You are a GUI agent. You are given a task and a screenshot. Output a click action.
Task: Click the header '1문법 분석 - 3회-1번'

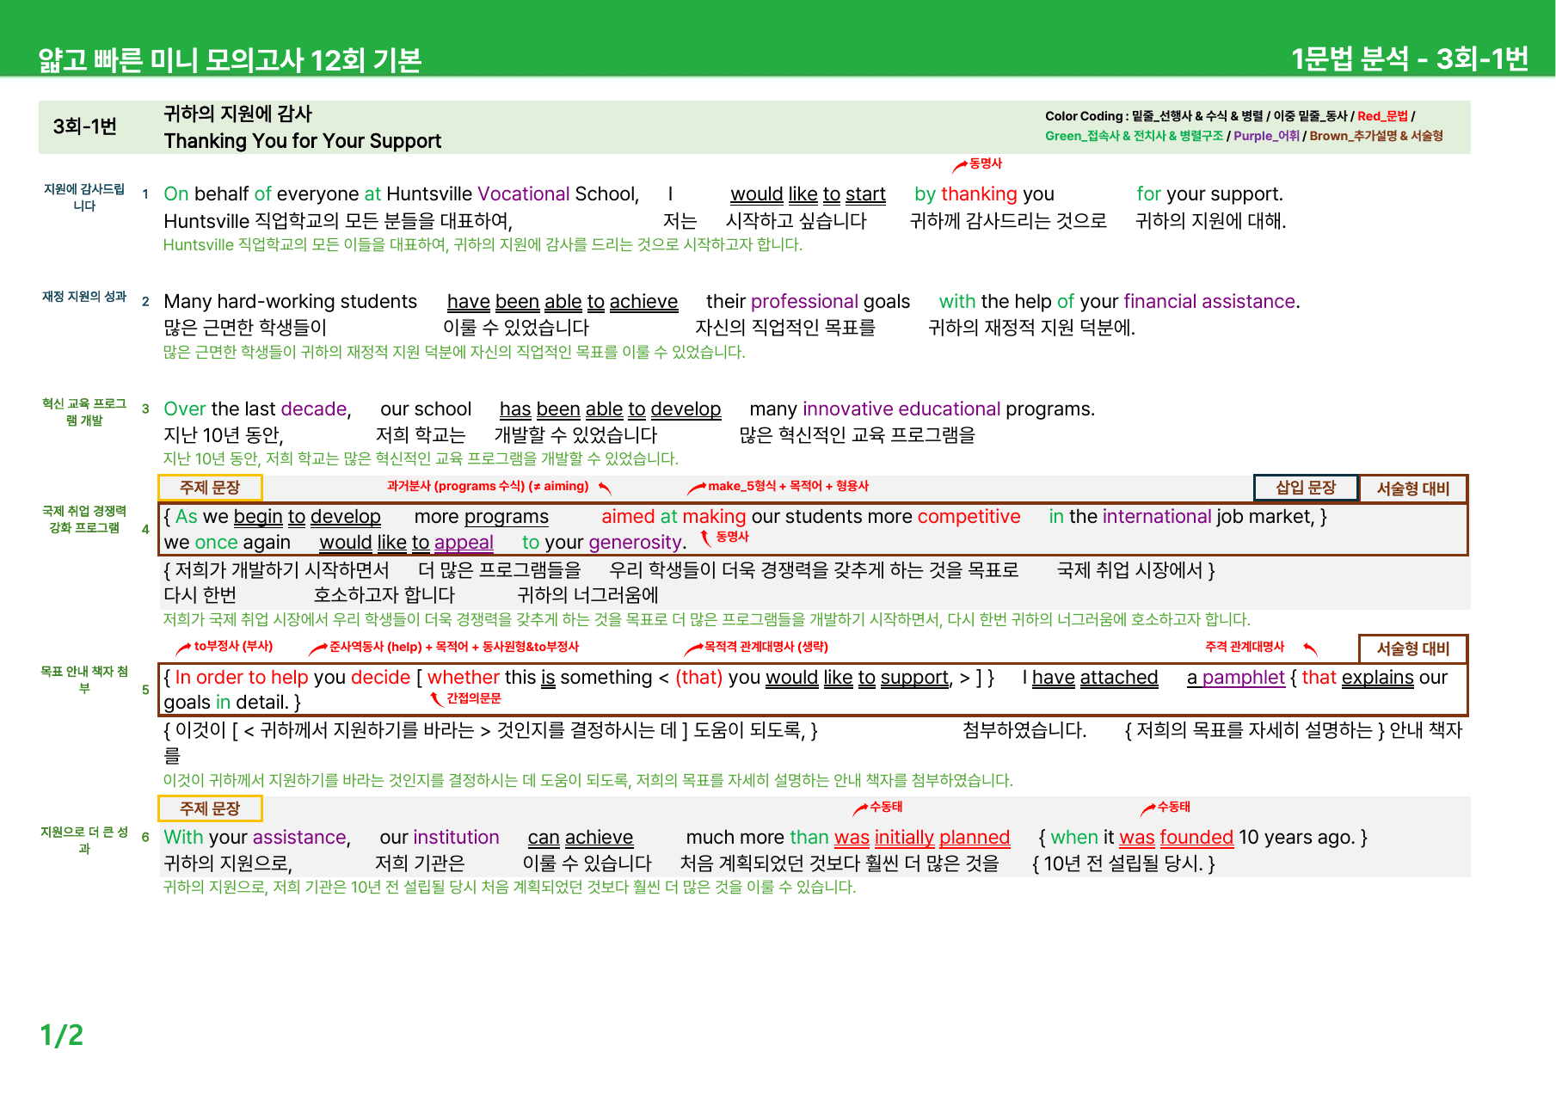click(x=1410, y=58)
